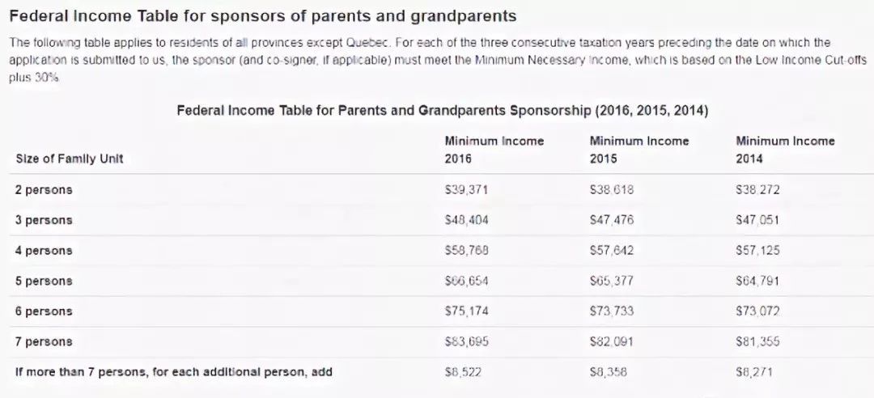
Task: Click the $81,355 income value
Action: 757,341
